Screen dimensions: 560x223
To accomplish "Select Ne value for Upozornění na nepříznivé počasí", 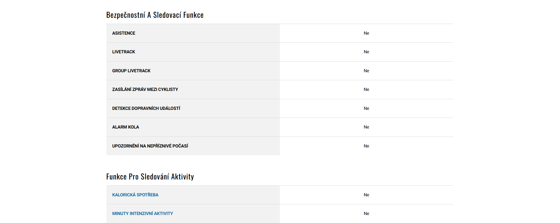I will [366, 146].
